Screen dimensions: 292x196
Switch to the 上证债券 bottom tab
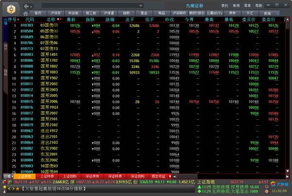tap(24, 176)
